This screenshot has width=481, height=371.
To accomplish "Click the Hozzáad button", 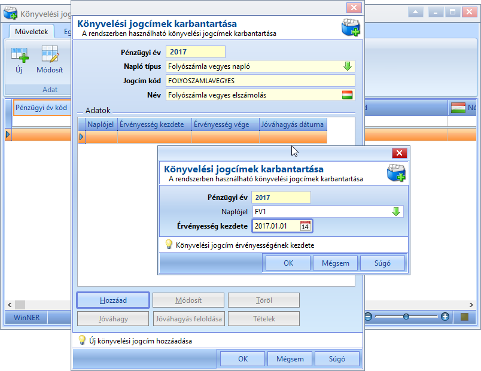I will tap(113, 300).
